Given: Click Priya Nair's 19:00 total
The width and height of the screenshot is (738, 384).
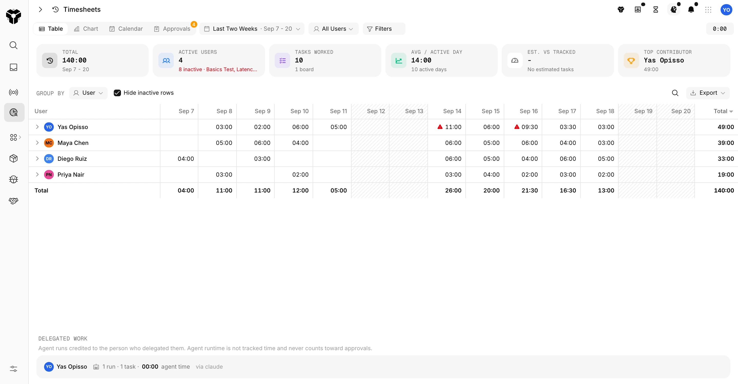Looking at the screenshot, I should [x=725, y=174].
